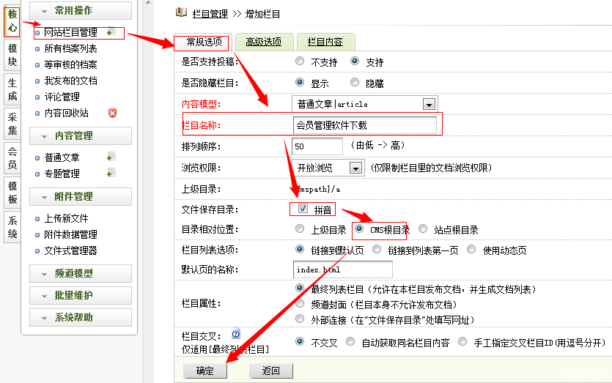
Task: Open the 上传新文件 sidebar item
Action: click(x=66, y=218)
